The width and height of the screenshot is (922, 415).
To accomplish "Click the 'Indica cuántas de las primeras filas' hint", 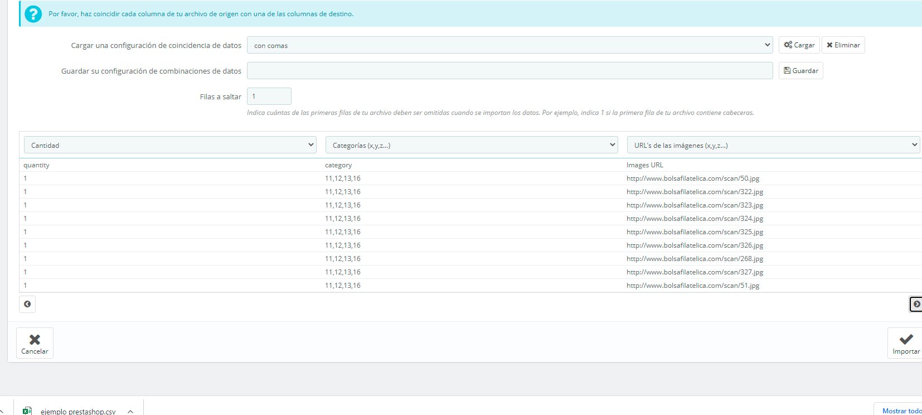I will [500, 113].
